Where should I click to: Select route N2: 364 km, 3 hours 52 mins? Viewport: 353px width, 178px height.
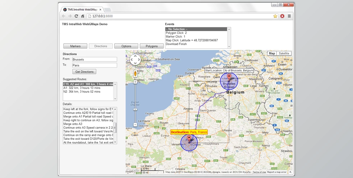(x=88, y=92)
